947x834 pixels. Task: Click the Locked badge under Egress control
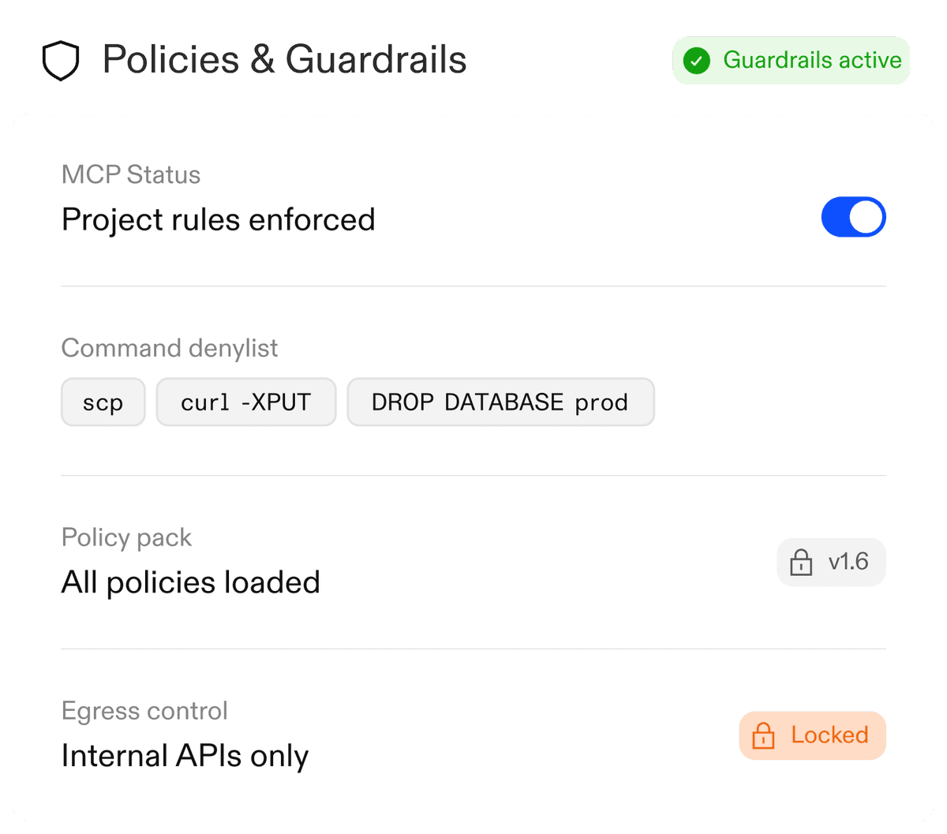[811, 735]
